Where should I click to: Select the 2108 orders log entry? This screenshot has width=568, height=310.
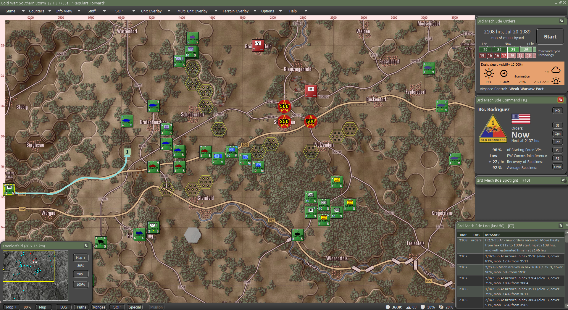[x=511, y=245]
